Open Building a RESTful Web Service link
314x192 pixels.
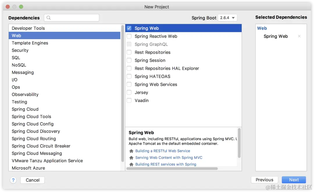click(x=163, y=151)
